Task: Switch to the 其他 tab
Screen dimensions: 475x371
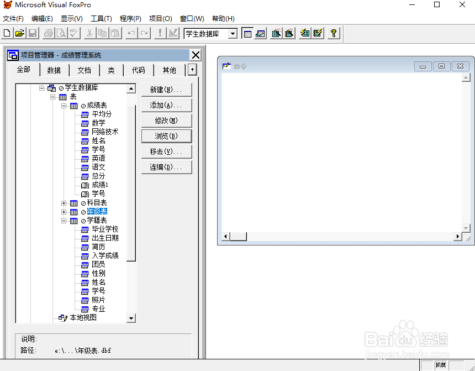Action: coord(170,70)
